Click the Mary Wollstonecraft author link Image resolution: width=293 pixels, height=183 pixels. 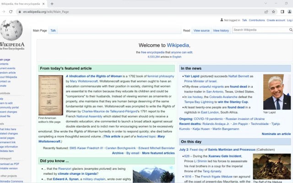point(84,81)
